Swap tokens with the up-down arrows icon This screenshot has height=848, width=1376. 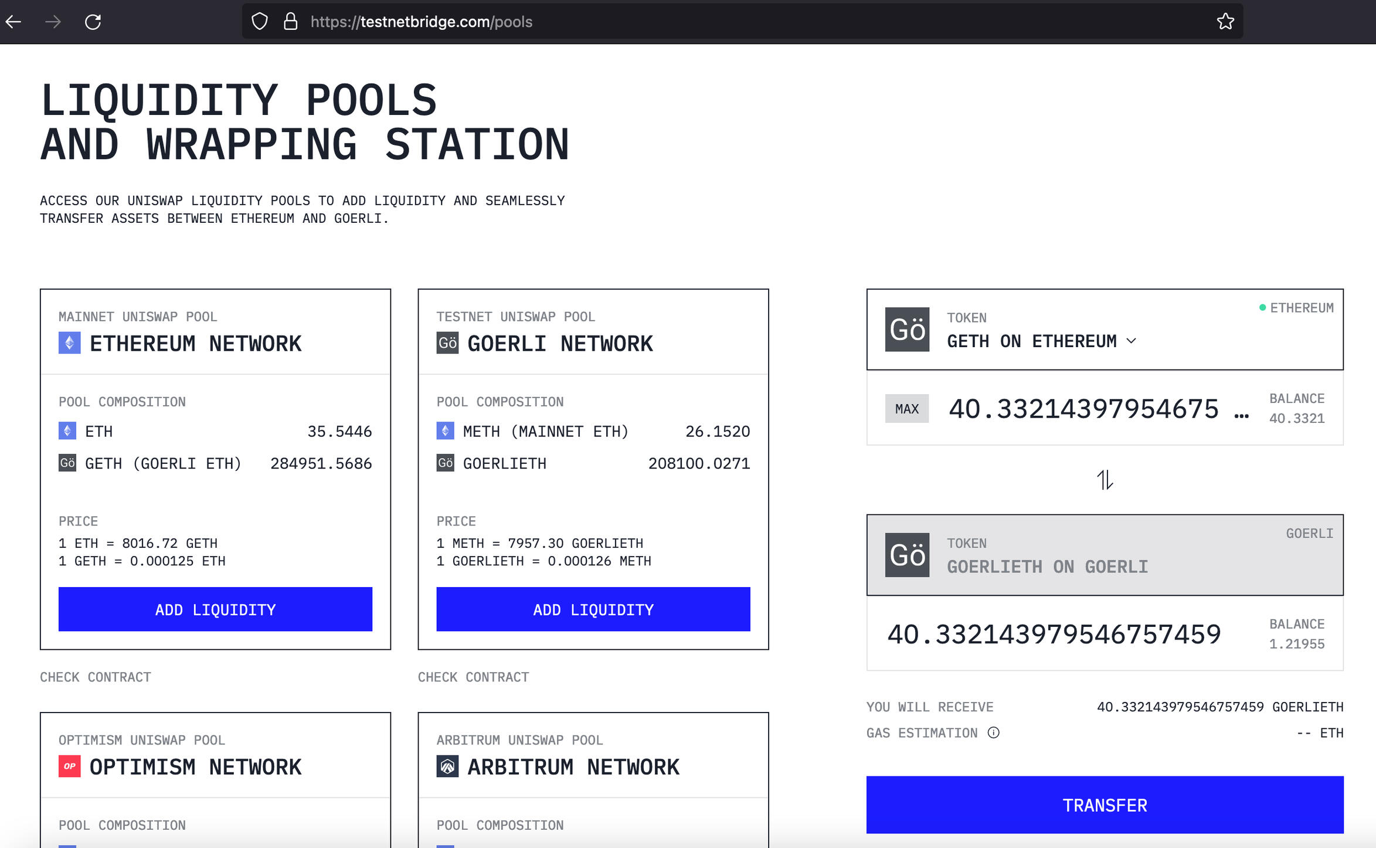coord(1105,480)
